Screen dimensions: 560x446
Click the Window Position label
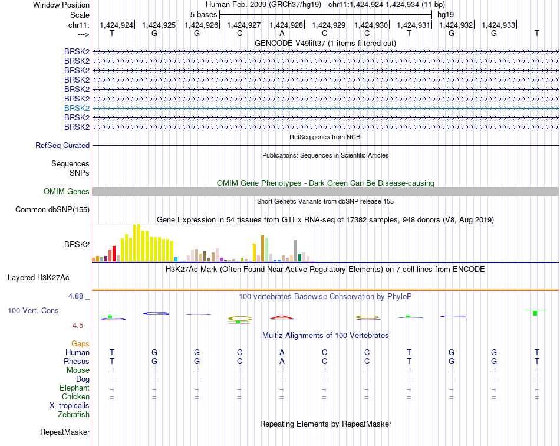point(61,5)
